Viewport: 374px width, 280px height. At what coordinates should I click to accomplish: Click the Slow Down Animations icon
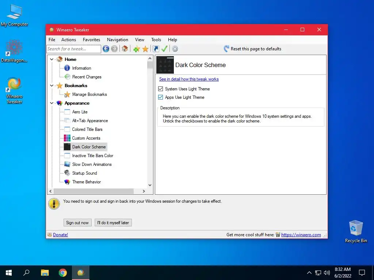pos(67,164)
